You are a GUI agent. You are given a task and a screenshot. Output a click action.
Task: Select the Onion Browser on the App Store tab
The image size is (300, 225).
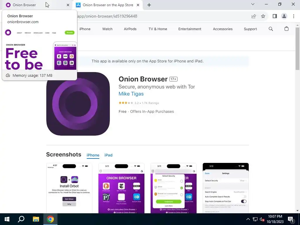click(x=107, y=5)
